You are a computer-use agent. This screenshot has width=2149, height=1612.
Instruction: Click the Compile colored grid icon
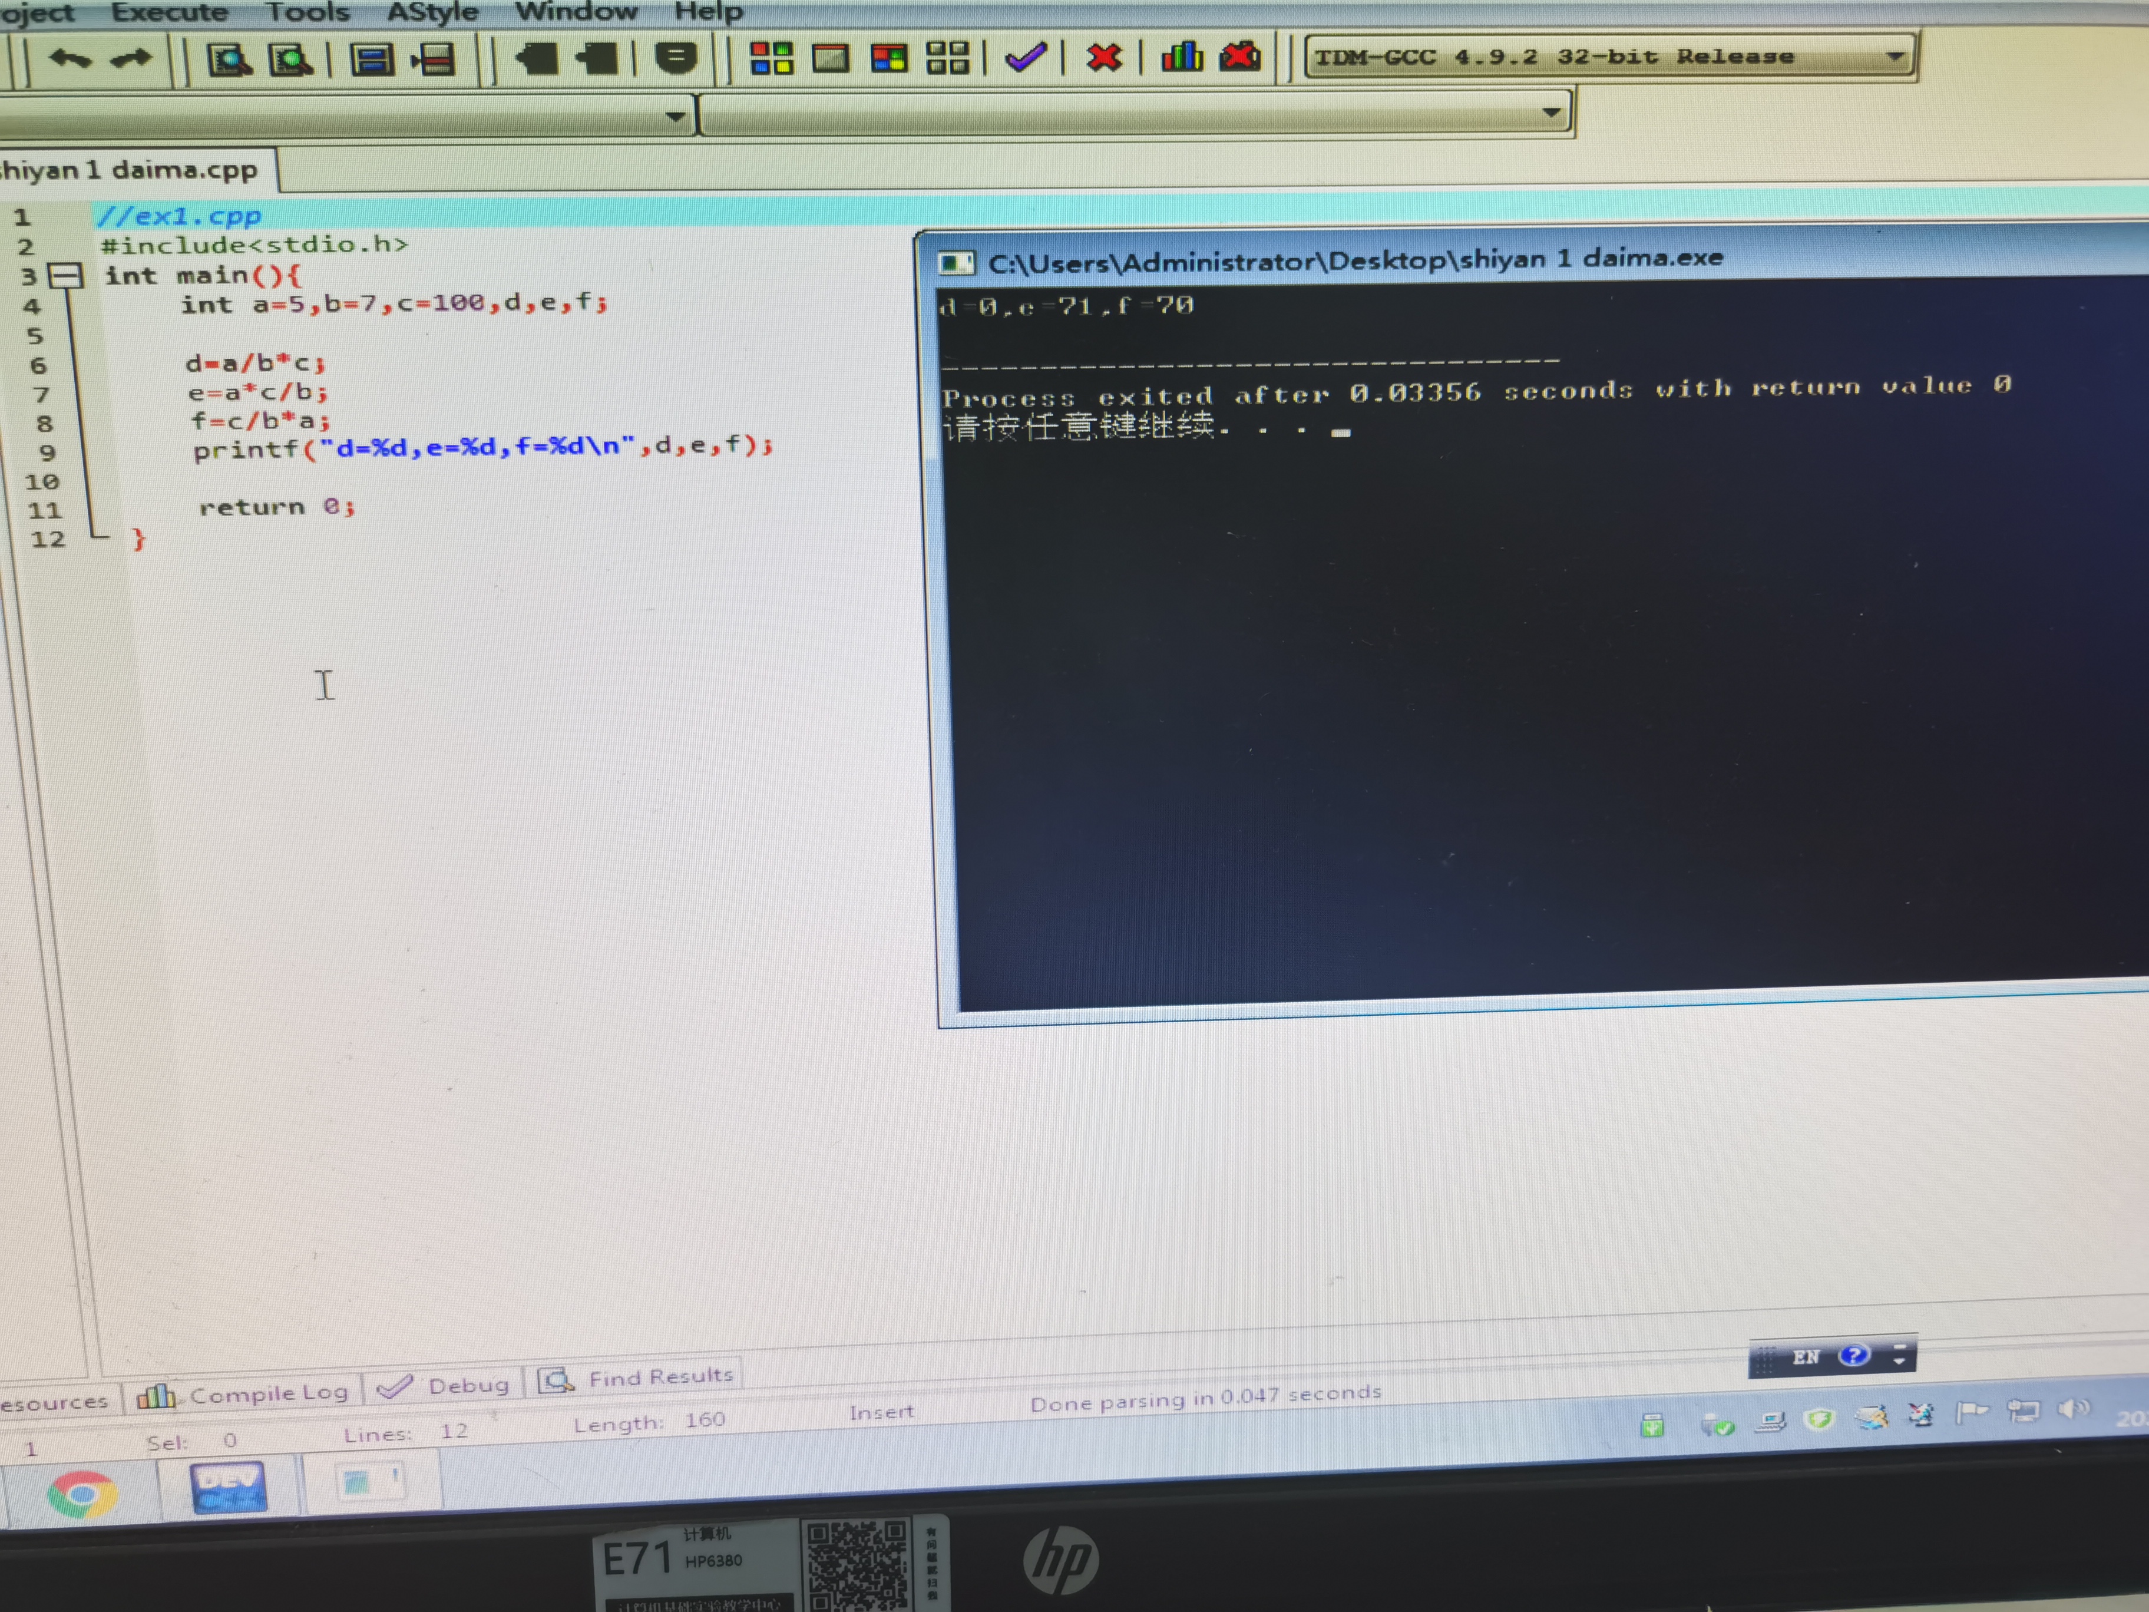click(771, 57)
